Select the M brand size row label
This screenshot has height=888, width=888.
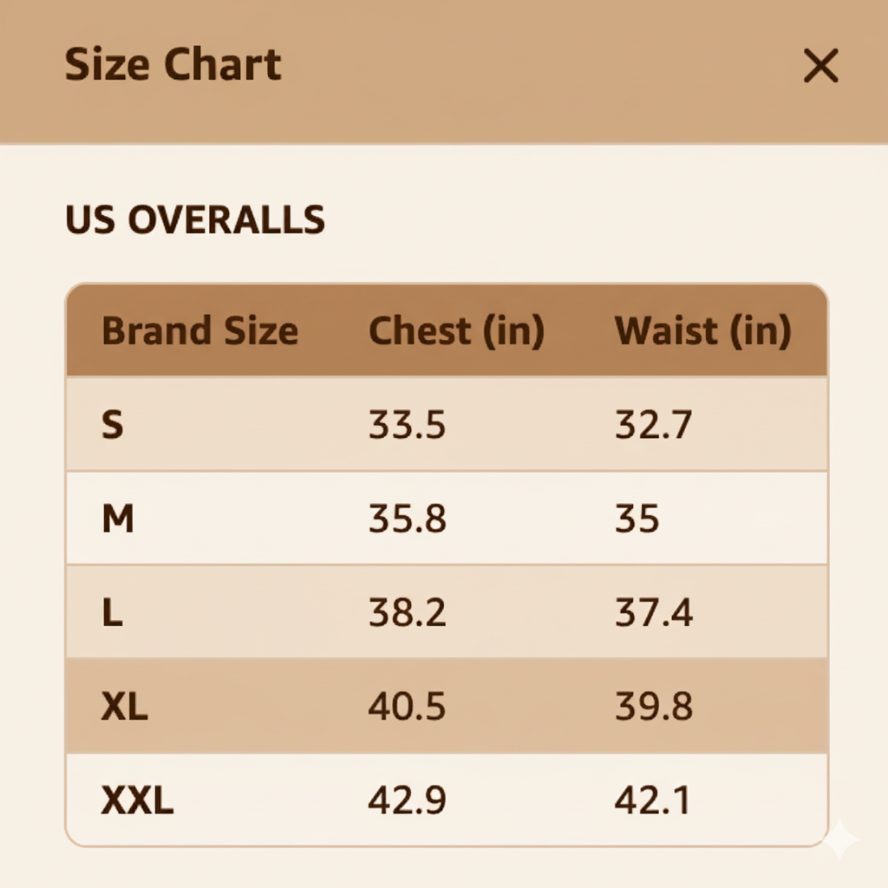118,519
